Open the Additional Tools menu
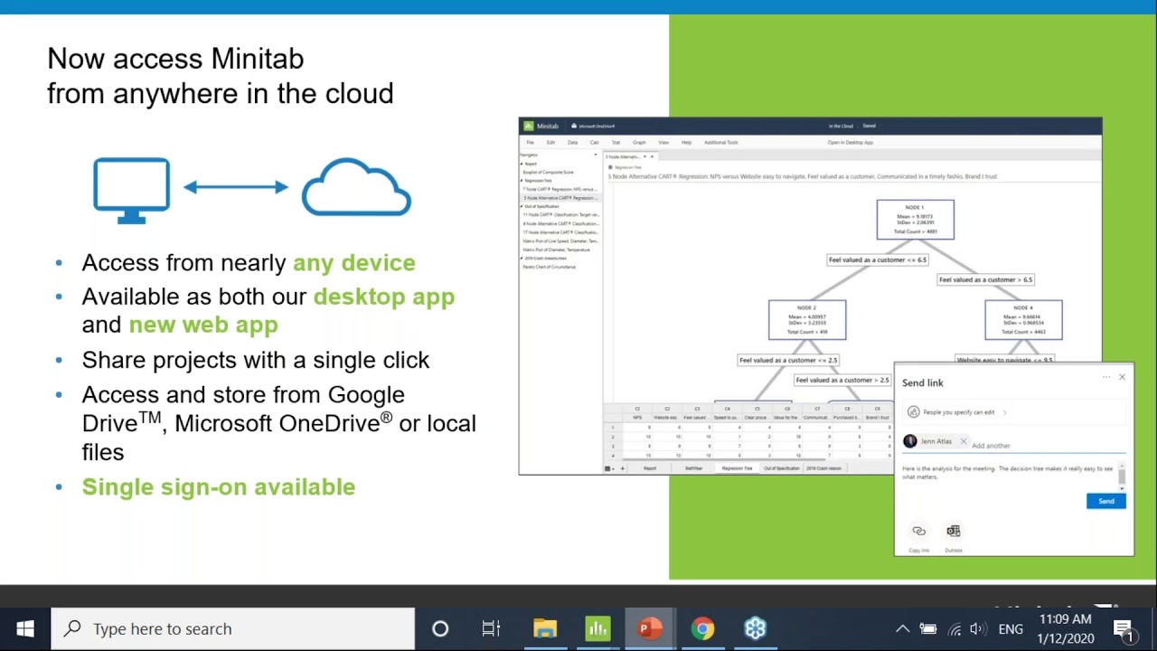 point(721,143)
